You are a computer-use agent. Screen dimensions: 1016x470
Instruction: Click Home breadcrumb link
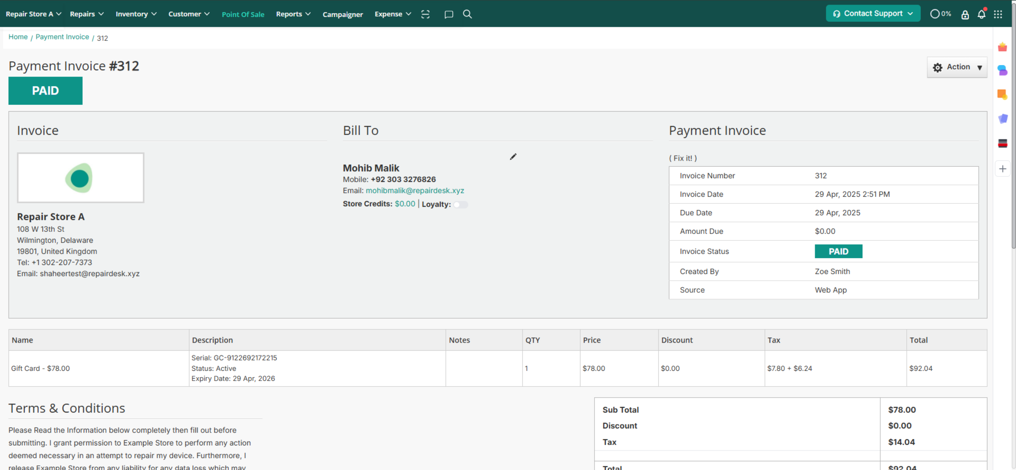18,37
